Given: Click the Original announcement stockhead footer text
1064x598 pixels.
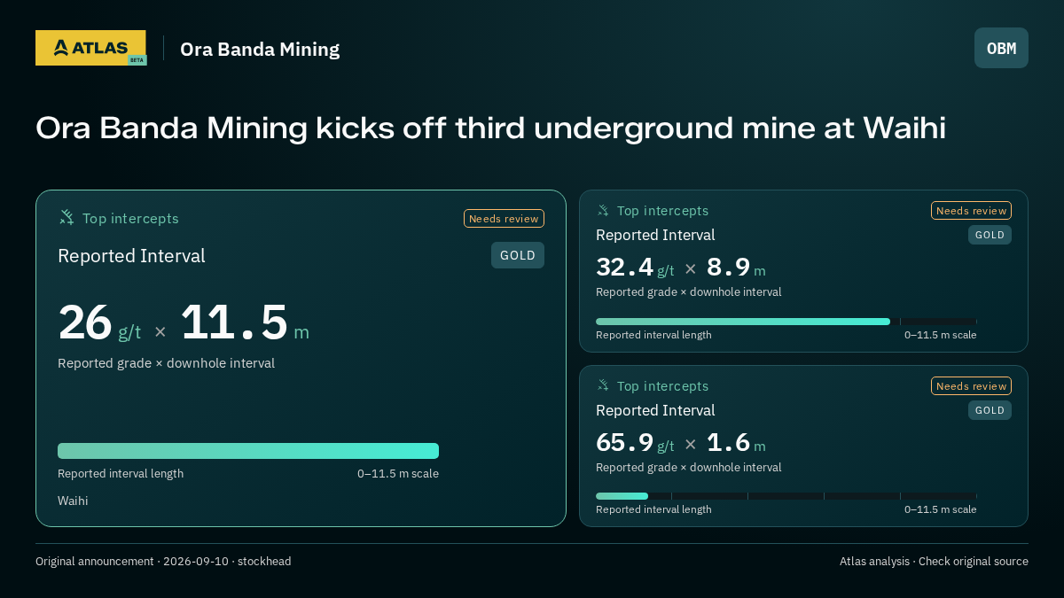Looking at the screenshot, I should (x=163, y=562).
